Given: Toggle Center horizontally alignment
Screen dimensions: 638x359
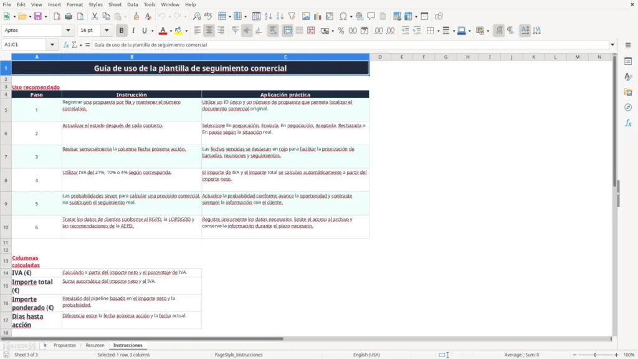Looking at the screenshot, I should click(209, 31).
